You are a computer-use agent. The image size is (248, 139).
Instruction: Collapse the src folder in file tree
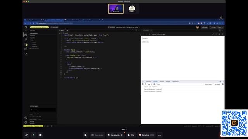point(32,40)
